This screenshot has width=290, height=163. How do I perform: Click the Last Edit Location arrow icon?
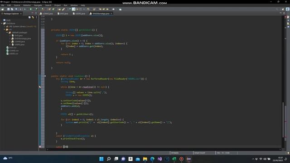pos(101,9)
